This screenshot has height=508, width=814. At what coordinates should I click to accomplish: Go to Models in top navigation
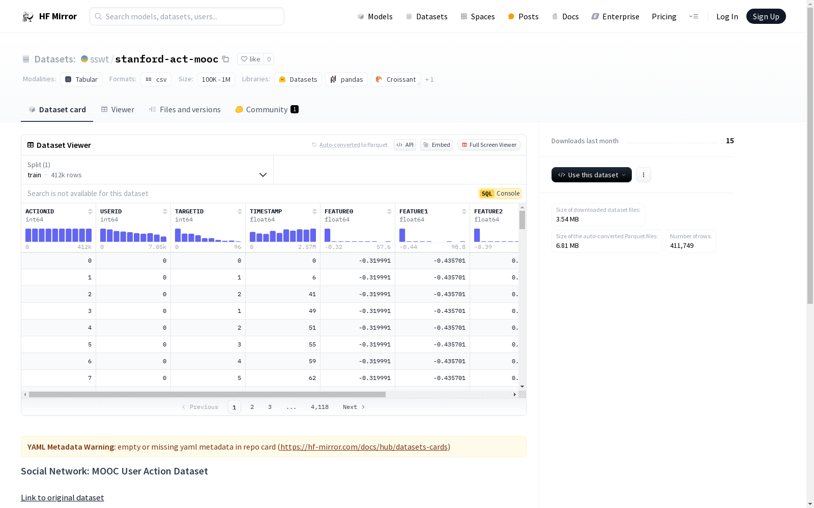click(375, 16)
